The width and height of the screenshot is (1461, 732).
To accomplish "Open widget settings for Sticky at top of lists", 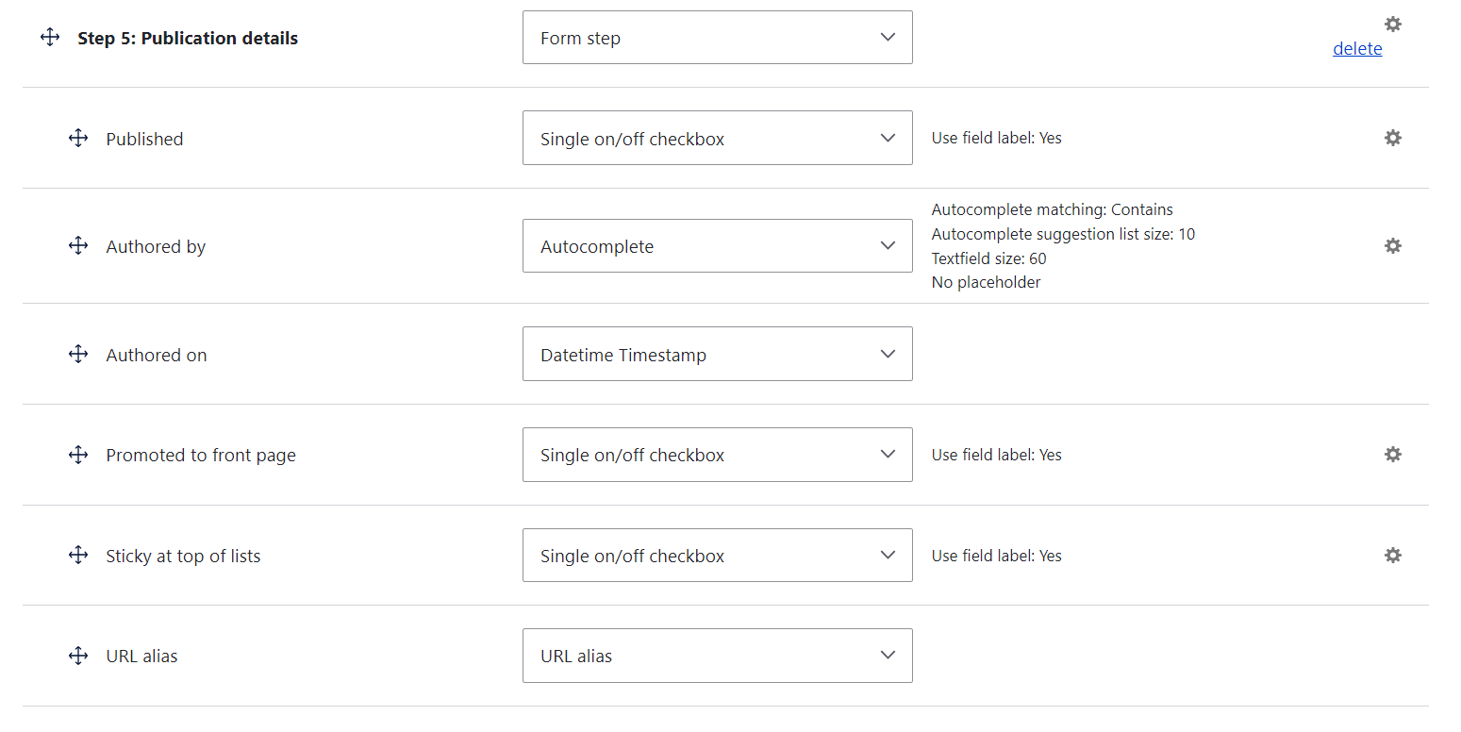I will coord(1393,555).
